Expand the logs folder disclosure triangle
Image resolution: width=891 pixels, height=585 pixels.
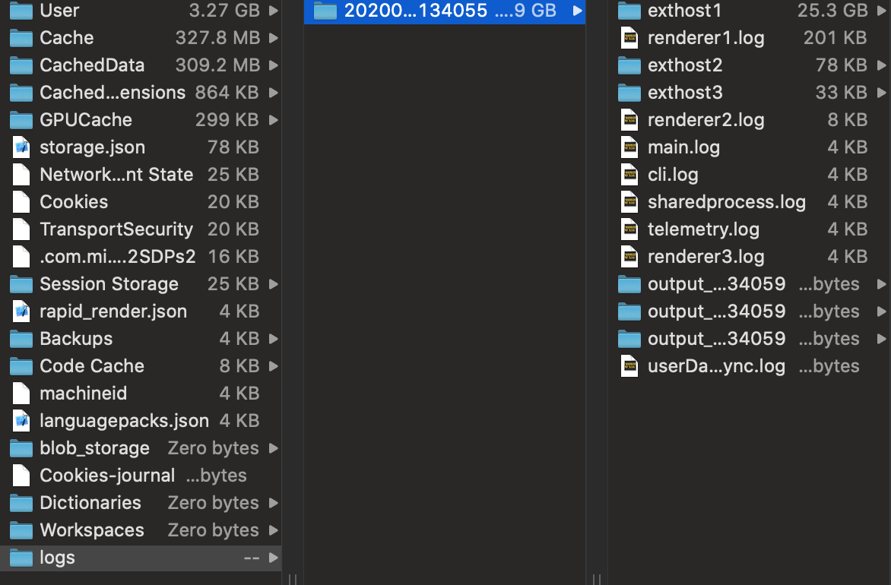[x=274, y=557]
